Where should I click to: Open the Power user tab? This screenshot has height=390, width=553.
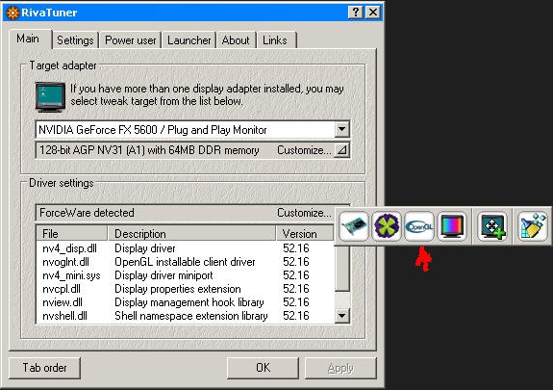(x=131, y=40)
